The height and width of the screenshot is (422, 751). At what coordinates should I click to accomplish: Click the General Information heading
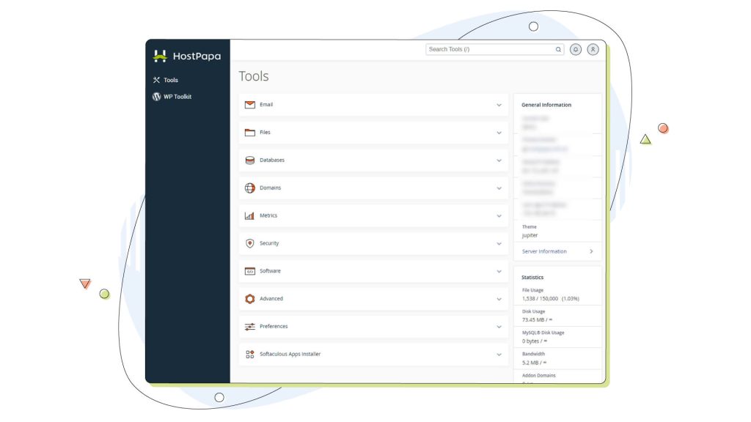(x=546, y=105)
